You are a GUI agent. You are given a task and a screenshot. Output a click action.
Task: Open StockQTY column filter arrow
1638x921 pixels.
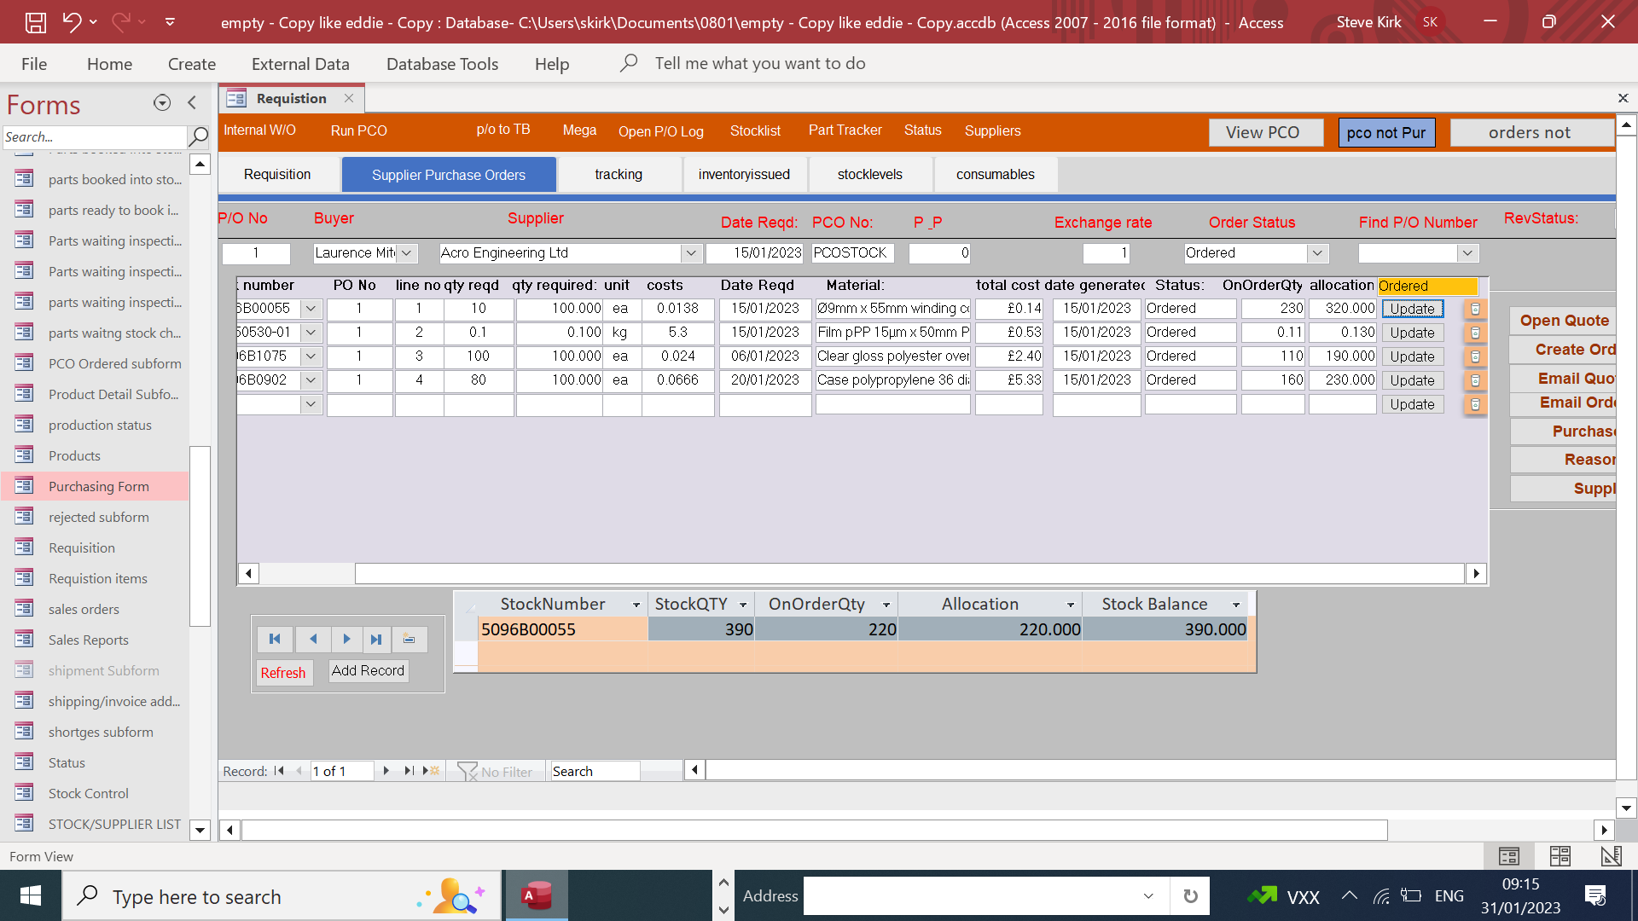pyautogui.click(x=743, y=605)
